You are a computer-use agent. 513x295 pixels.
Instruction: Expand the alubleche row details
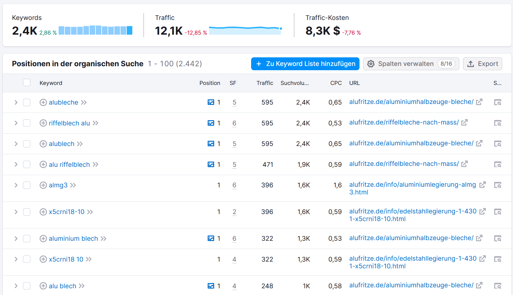(16, 102)
